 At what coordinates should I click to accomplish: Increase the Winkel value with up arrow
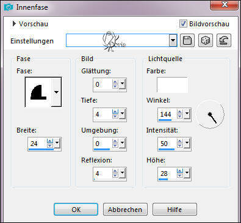point(180,112)
